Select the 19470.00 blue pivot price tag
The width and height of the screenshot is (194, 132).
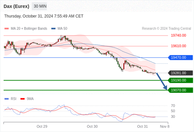coord(180,58)
